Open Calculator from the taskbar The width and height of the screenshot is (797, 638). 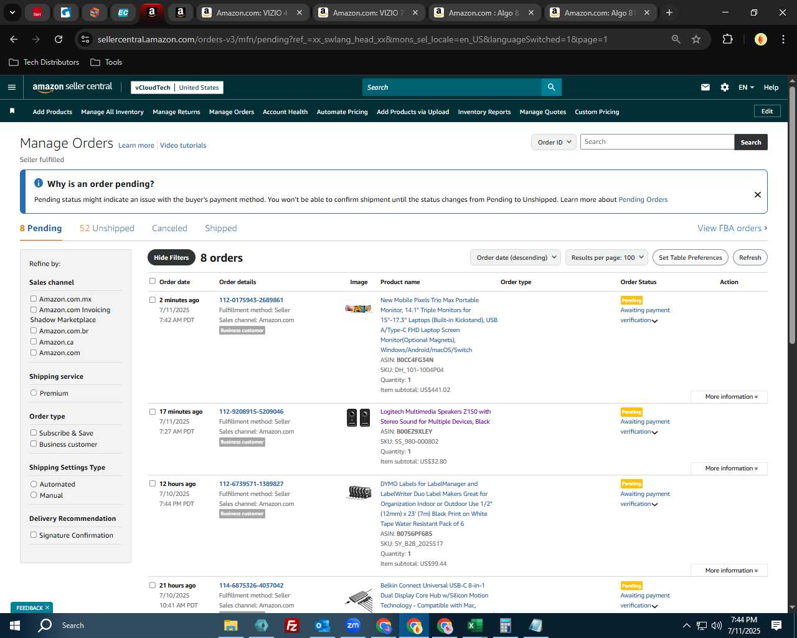pyautogui.click(x=505, y=626)
